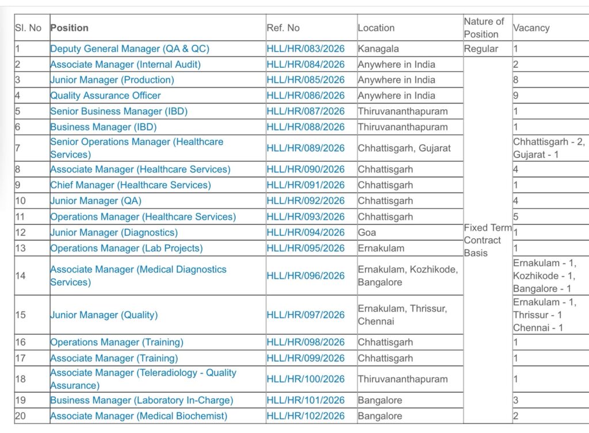
Task: Select Thiruvananthapuram location in row 18
Action: coord(410,379)
